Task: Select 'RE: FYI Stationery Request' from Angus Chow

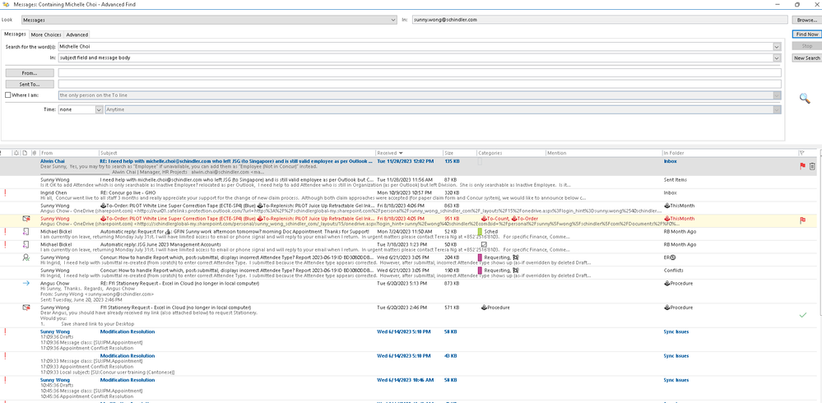Action: [x=409, y=293]
